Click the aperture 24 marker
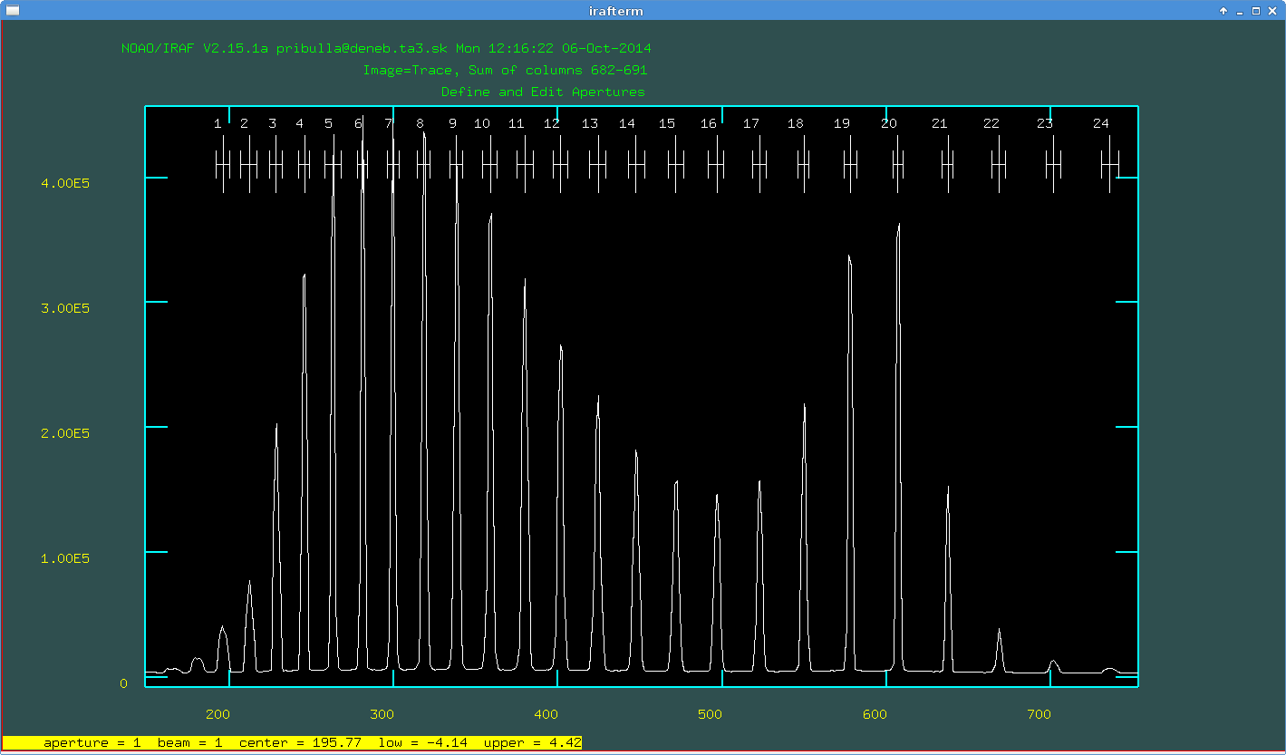Image resolution: width=1286 pixels, height=755 pixels. tap(1110, 164)
